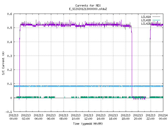Click the x-axis tick label 201214 00:00
The width and height of the screenshot is (168, 126).
tap(163, 117)
